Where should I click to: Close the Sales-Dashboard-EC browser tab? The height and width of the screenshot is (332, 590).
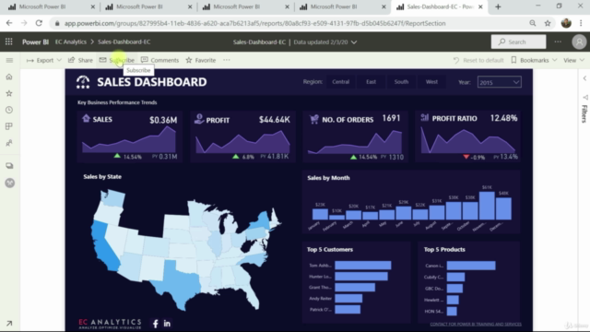(x=480, y=6)
